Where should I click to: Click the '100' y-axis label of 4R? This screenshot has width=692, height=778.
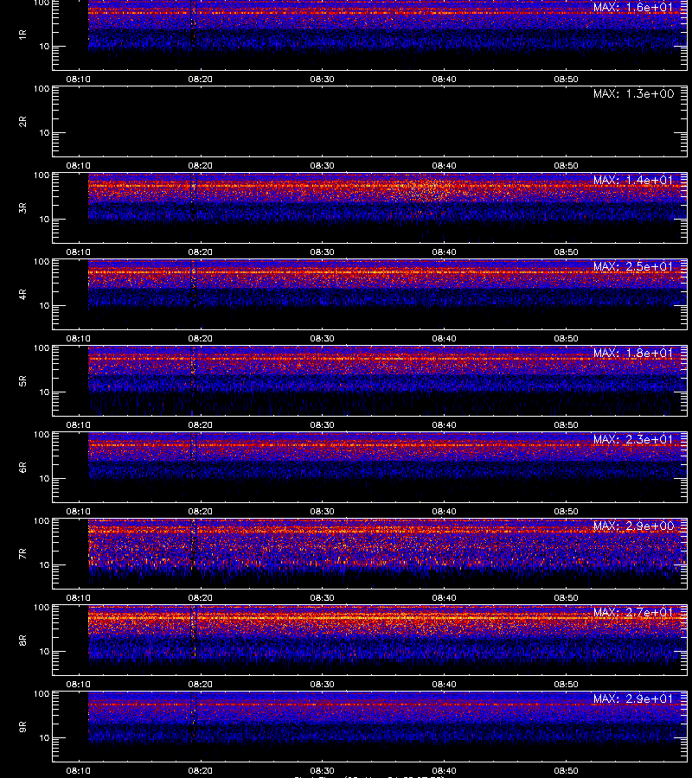pos(42,261)
